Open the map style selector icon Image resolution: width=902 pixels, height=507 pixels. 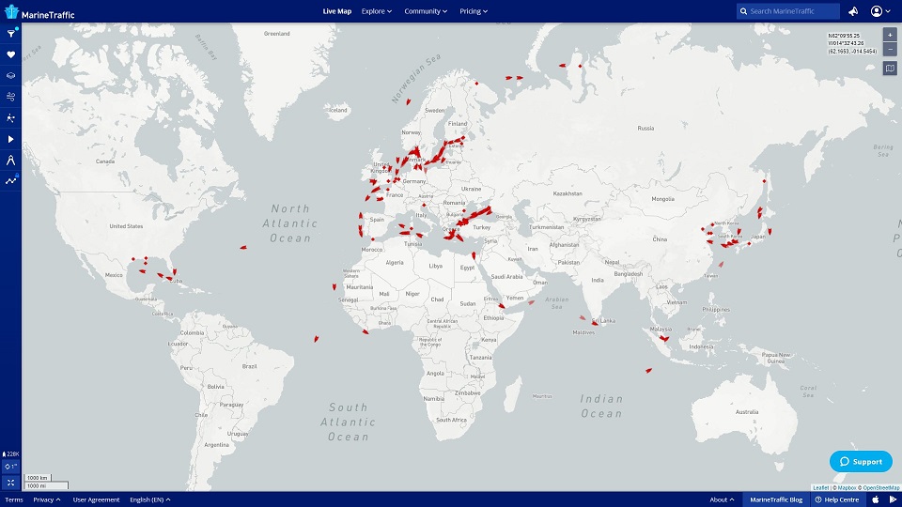(x=890, y=69)
